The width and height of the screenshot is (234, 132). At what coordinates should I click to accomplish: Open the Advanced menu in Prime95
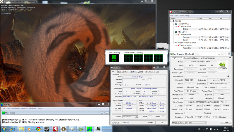click(x=15, y=108)
